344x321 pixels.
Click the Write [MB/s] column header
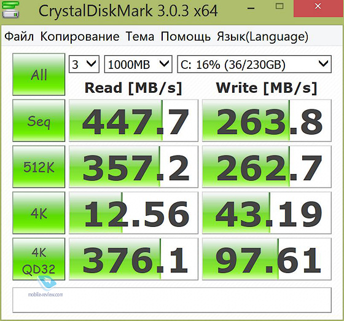(267, 88)
